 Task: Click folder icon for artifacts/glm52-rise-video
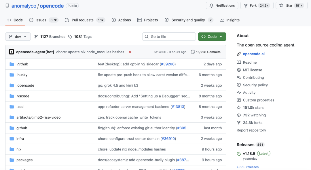click(x=12, y=118)
